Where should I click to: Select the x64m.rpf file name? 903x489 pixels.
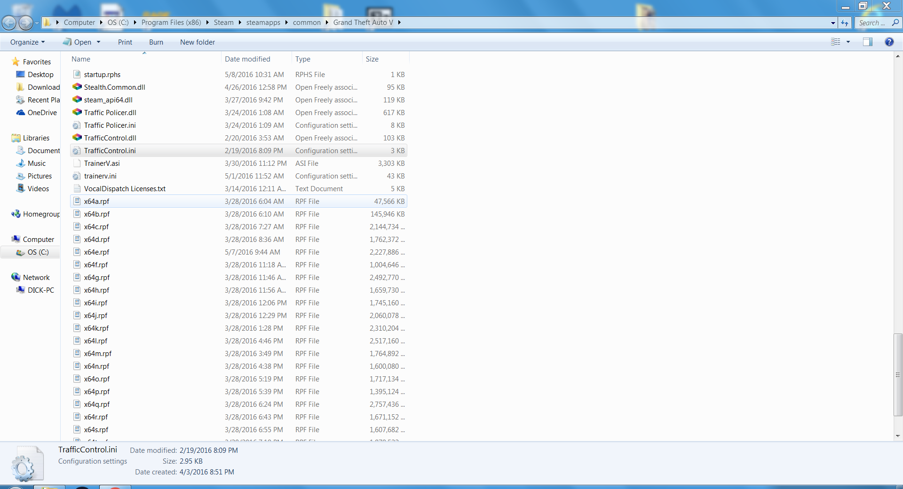[x=98, y=353]
